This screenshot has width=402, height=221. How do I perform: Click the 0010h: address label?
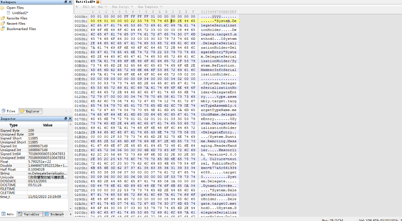point(80,21)
